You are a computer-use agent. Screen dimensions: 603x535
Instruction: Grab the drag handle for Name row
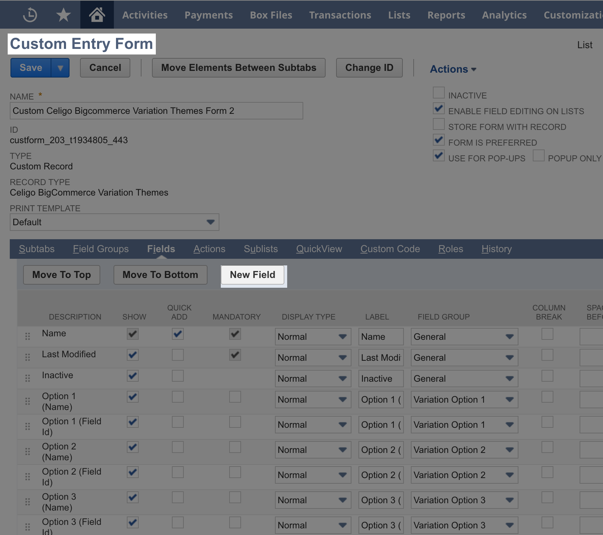[28, 336]
